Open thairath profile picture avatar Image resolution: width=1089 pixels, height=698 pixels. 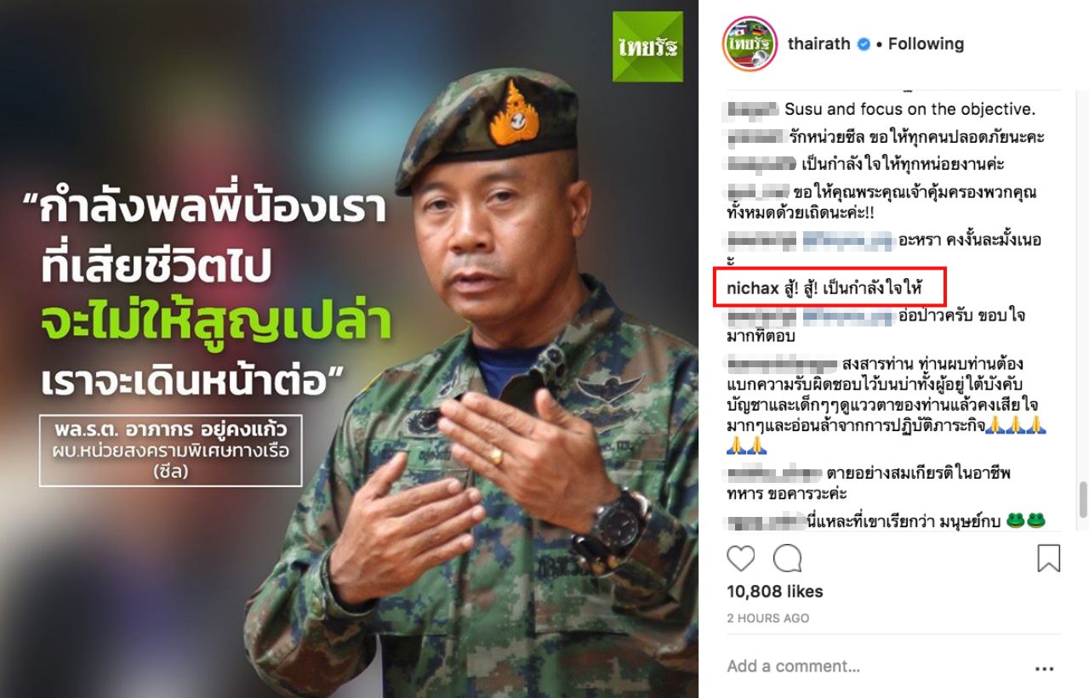[748, 43]
